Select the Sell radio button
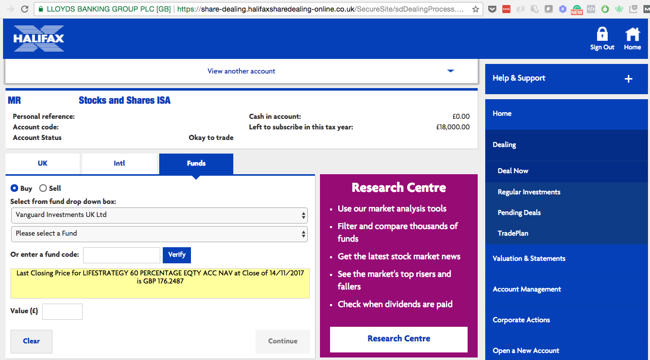Screen dimensions: 650x360 coord(43,188)
